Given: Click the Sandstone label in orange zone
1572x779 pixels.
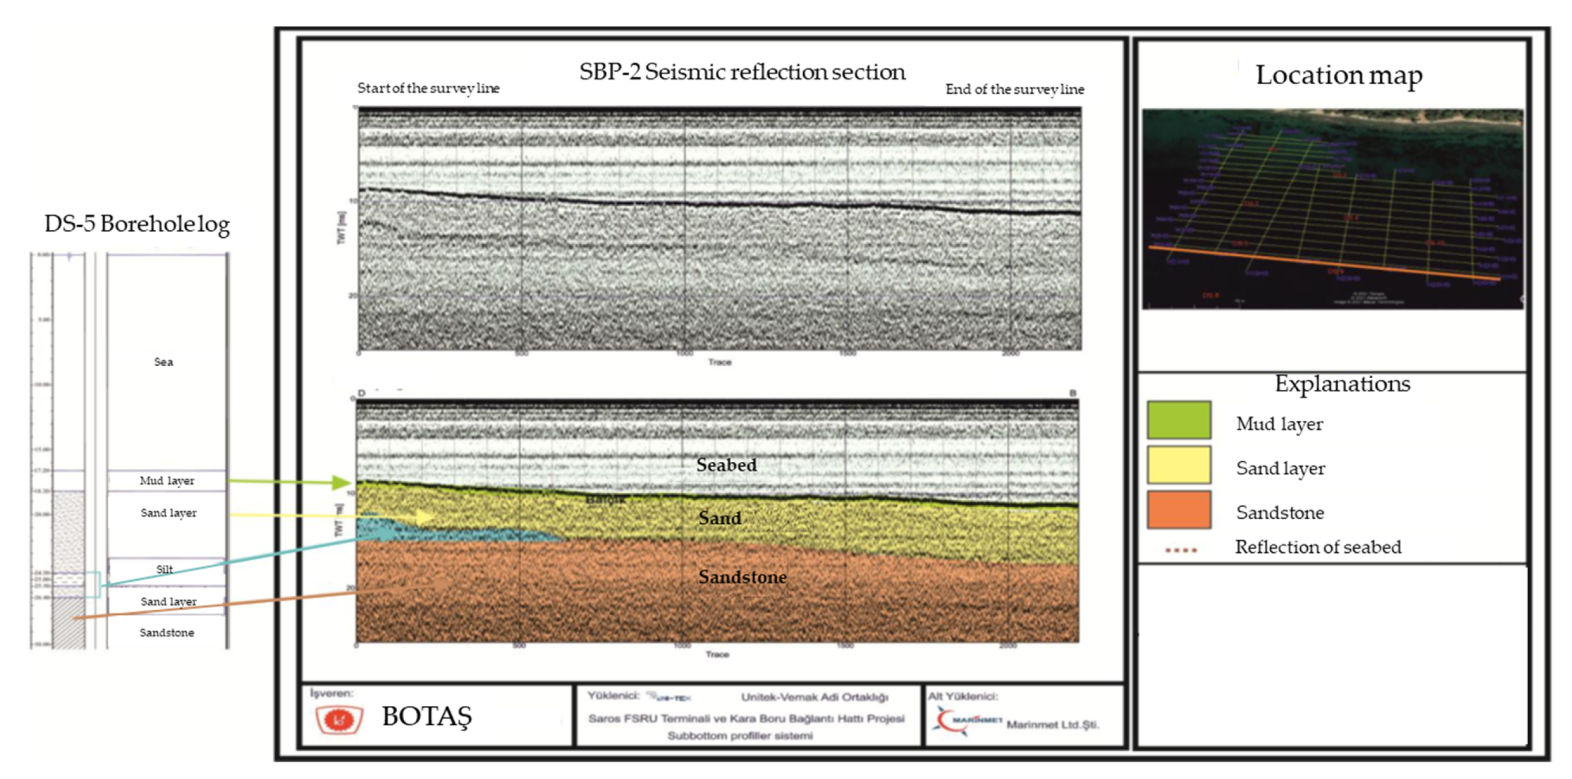Looking at the screenshot, I should tap(742, 576).
